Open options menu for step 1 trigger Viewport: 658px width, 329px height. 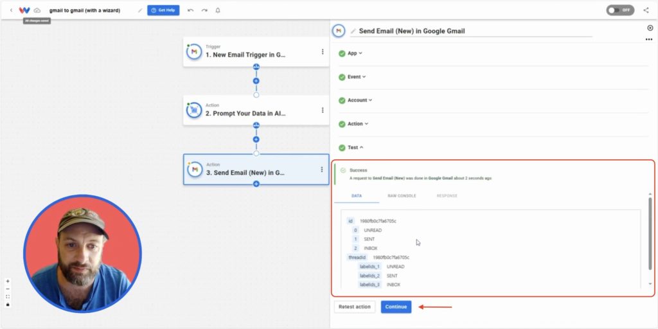pos(323,51)
